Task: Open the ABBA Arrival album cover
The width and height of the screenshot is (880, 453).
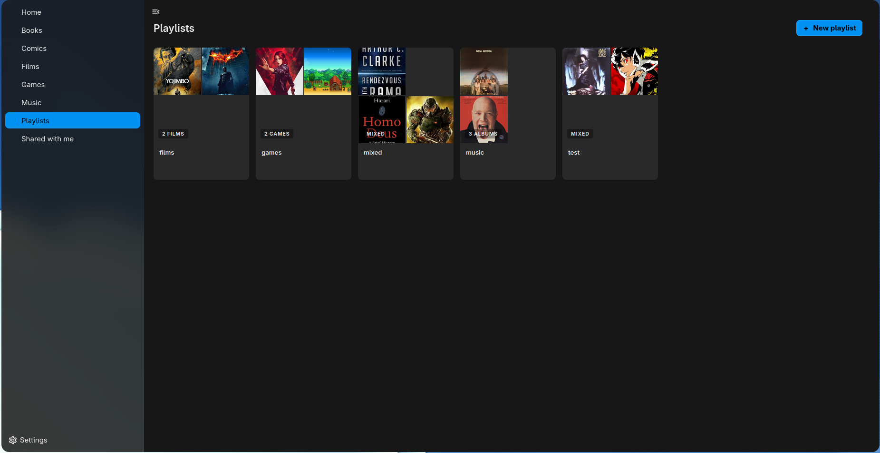Action: pyautogui.click(x=484, y=71)
